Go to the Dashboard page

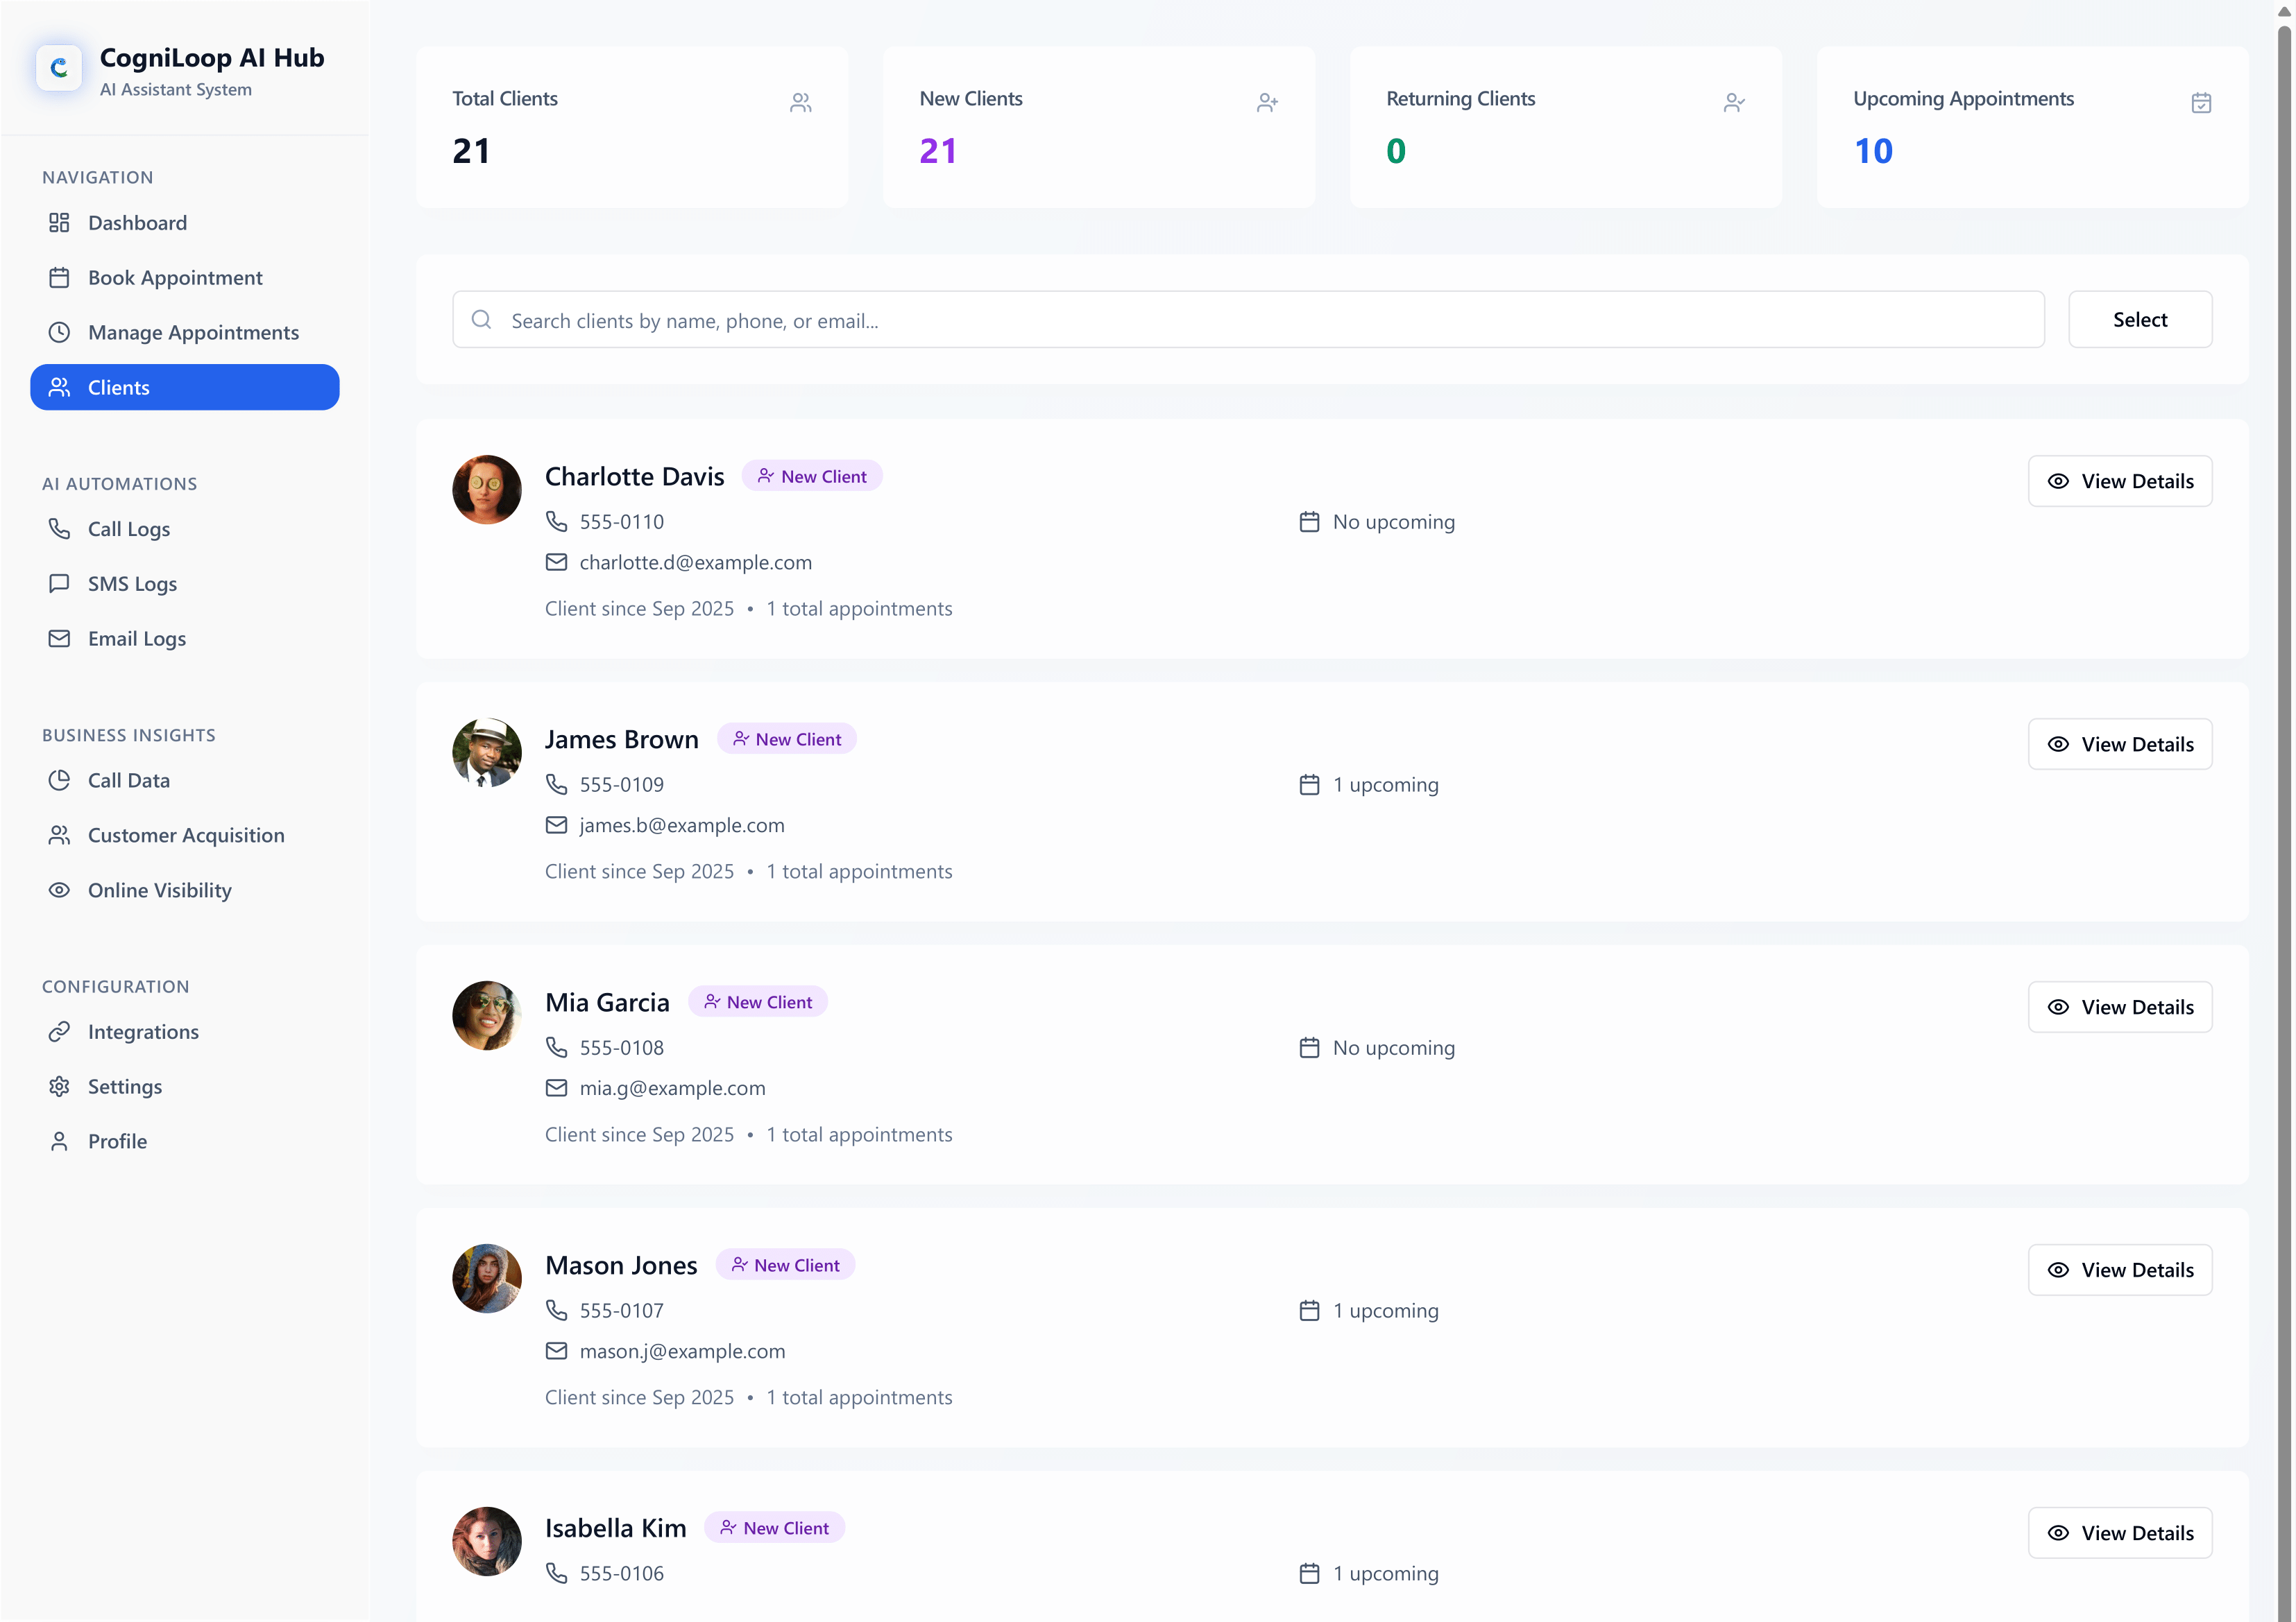click(x=137, y=223)
